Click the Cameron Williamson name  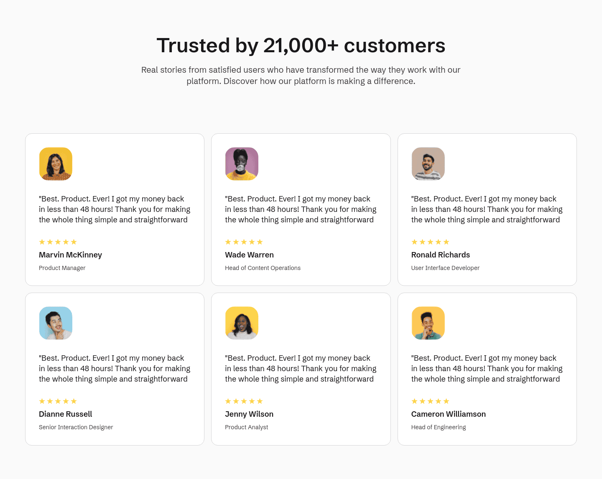click(448, 414)
